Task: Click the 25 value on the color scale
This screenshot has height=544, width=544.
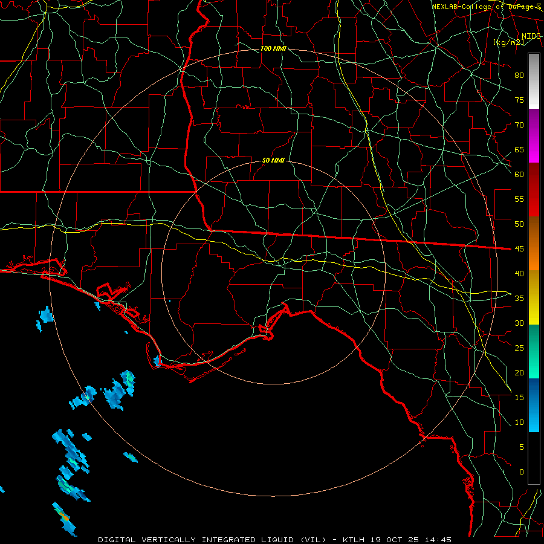Action: coord(519,348)
